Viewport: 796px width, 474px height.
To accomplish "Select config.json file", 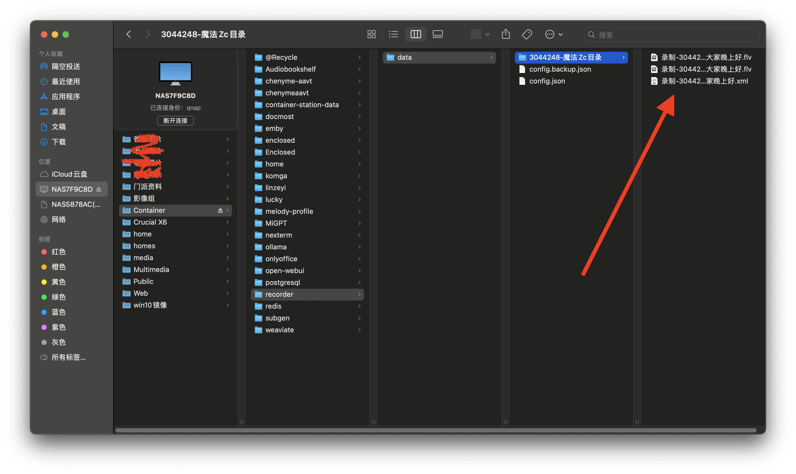I will (x=571, y=81).
